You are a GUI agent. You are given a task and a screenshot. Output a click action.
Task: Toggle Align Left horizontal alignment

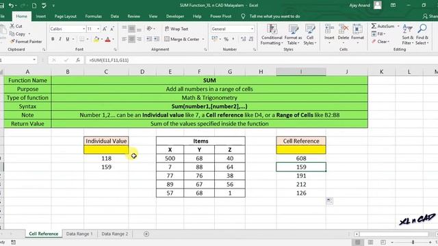click(125, 39)
